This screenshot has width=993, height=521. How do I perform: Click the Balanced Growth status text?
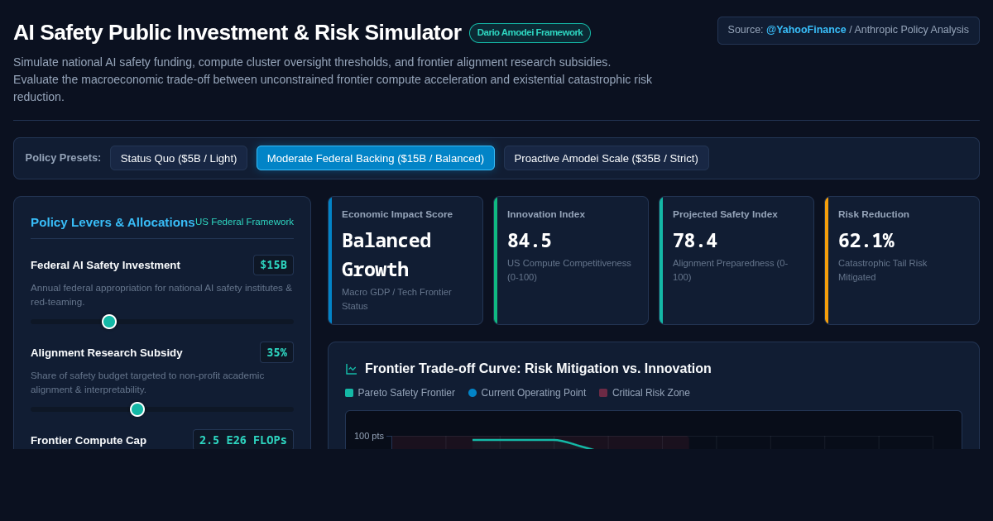[386, 255]
